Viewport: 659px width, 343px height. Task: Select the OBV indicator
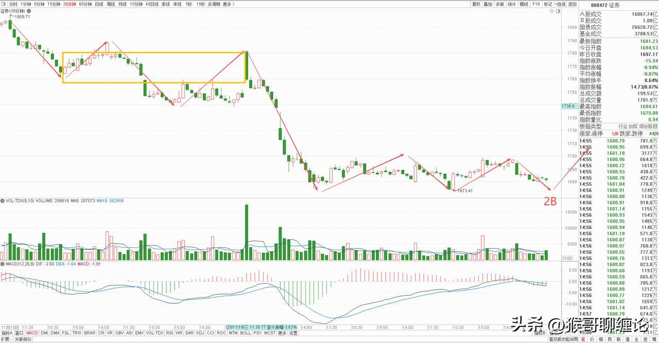click(x=119, y=333)
